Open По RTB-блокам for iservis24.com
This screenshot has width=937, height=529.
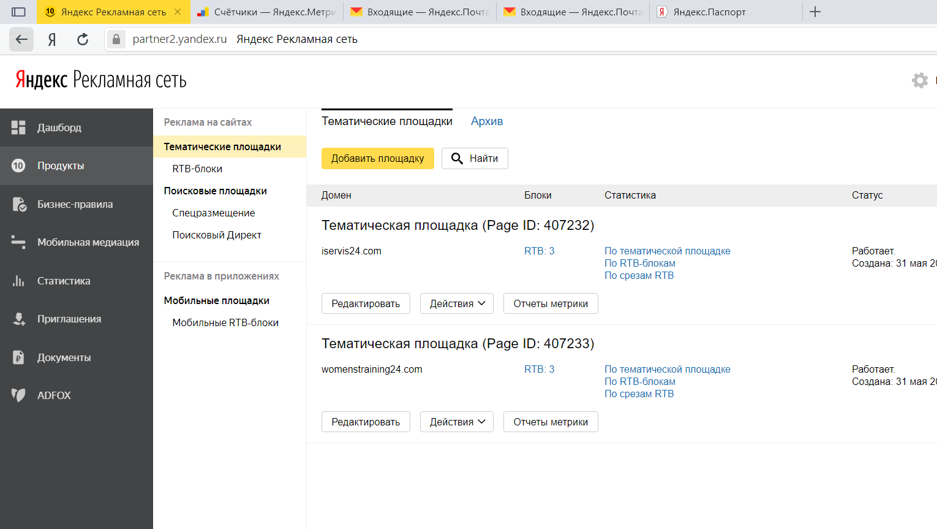(640, 263)
